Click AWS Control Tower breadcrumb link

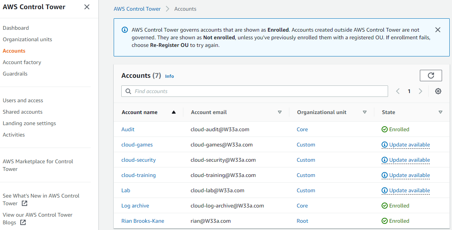137,9
